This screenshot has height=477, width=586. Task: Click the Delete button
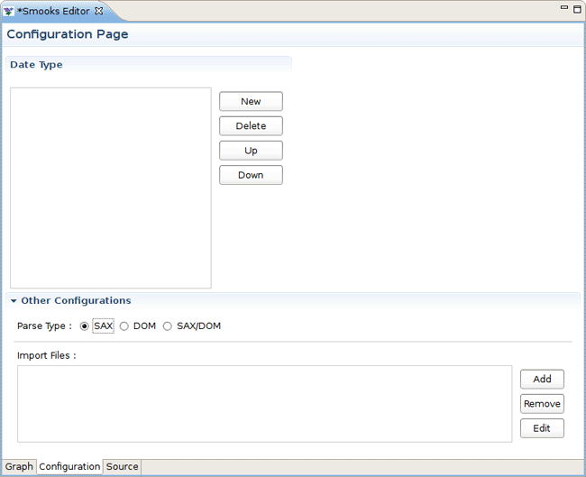coord(251,126)
